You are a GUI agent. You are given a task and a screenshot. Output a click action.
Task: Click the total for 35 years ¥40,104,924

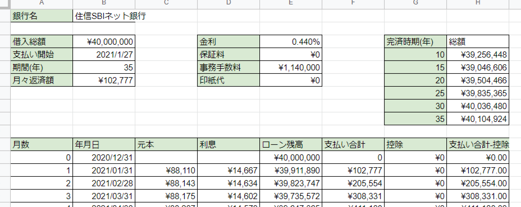pyautogui.click(x=478, y=119)
